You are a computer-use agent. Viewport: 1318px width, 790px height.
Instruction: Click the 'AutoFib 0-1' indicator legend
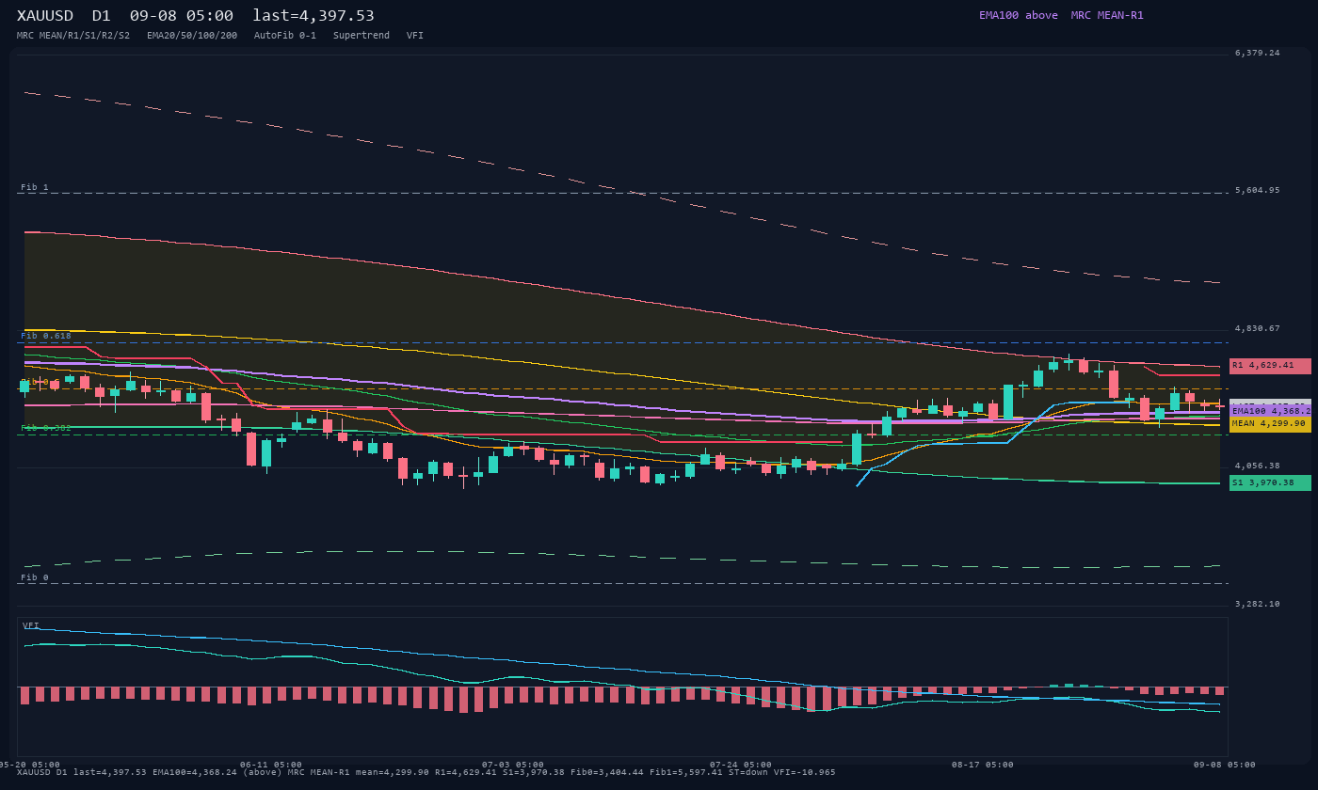click(x=285, y=36)
